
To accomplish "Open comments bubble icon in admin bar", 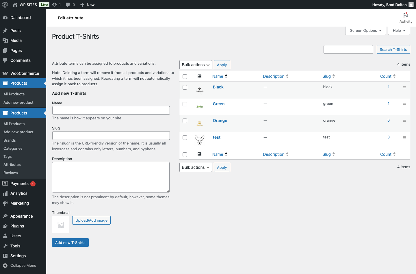I will [68, 5].
